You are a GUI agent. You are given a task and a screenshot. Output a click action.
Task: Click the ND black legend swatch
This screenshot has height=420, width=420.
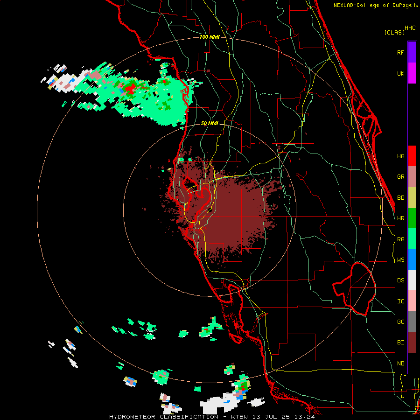(412, 363)
